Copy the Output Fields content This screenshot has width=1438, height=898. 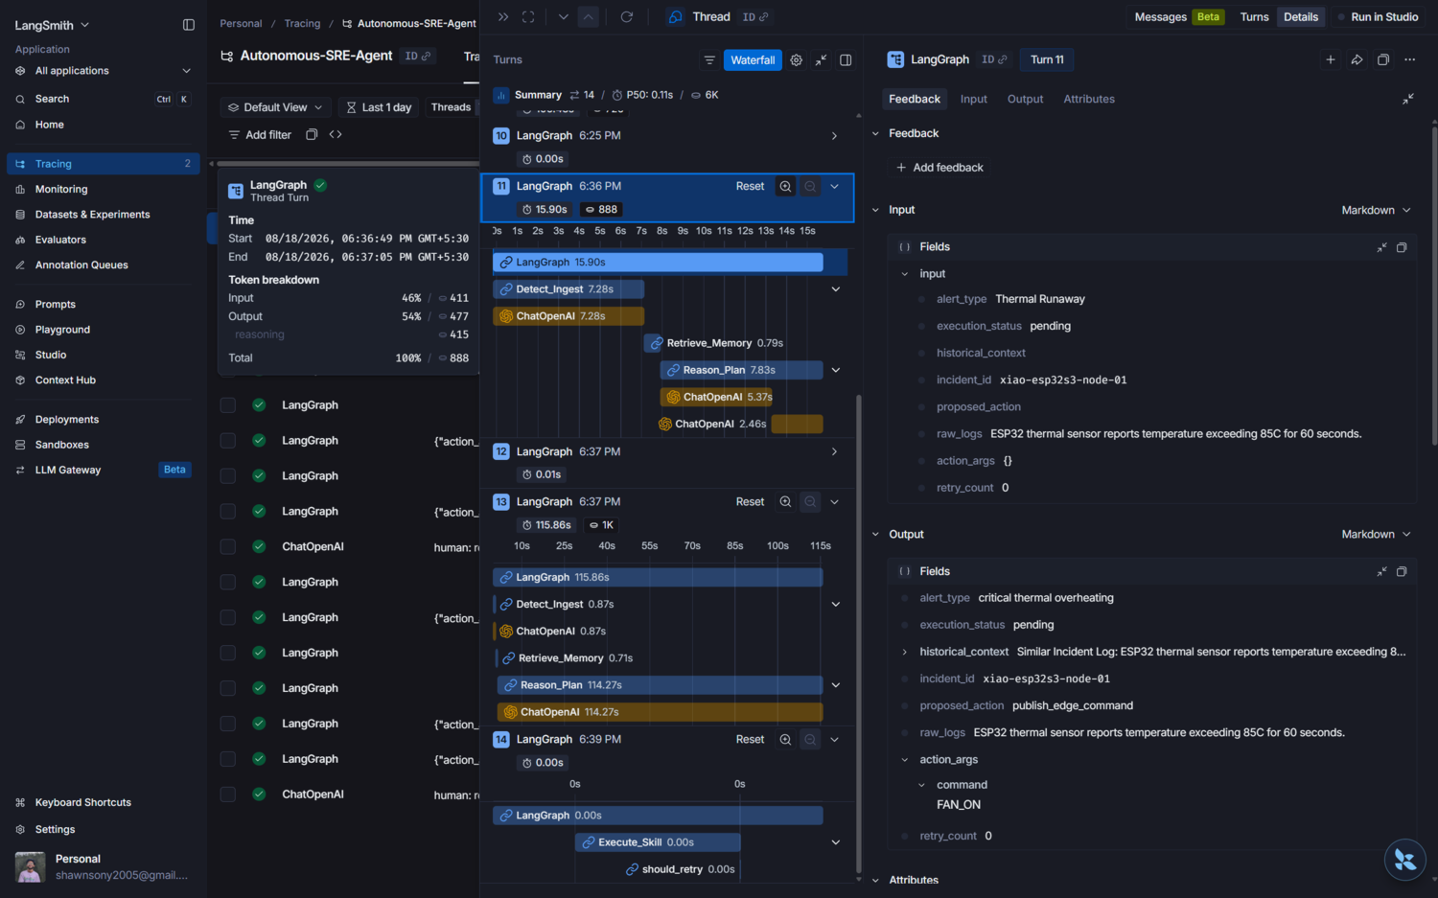coord(1402,572)
